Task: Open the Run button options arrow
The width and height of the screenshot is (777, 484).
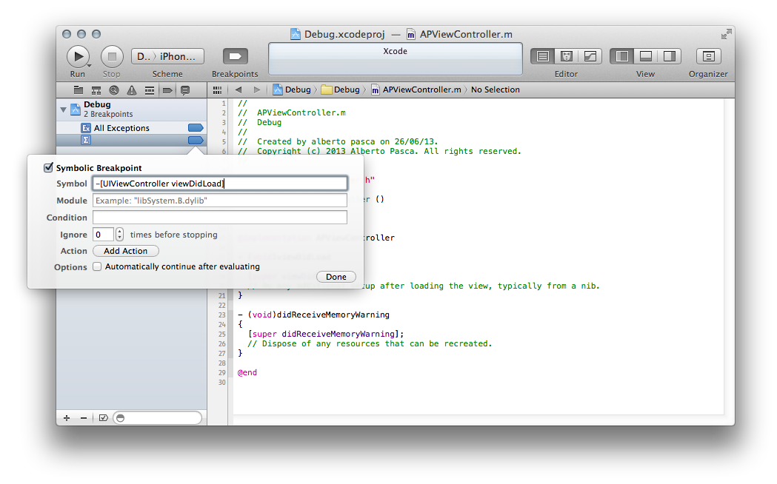Action: (89, 65)
